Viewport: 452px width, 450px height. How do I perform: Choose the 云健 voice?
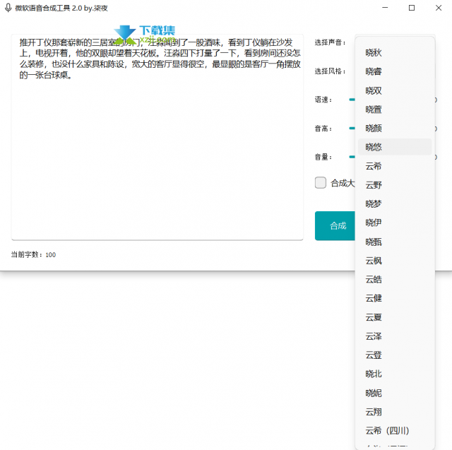395,298
